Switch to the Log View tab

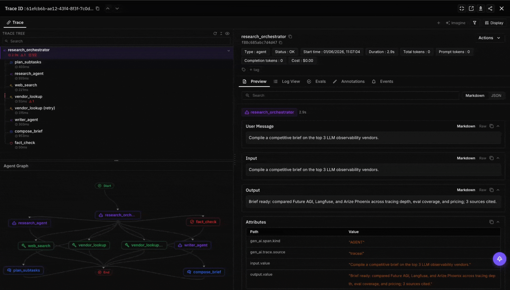pos(287,81)
